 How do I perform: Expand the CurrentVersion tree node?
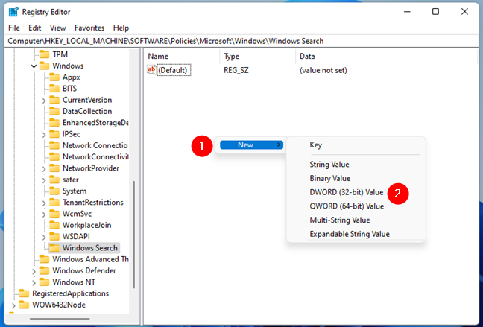coord(44,100)
